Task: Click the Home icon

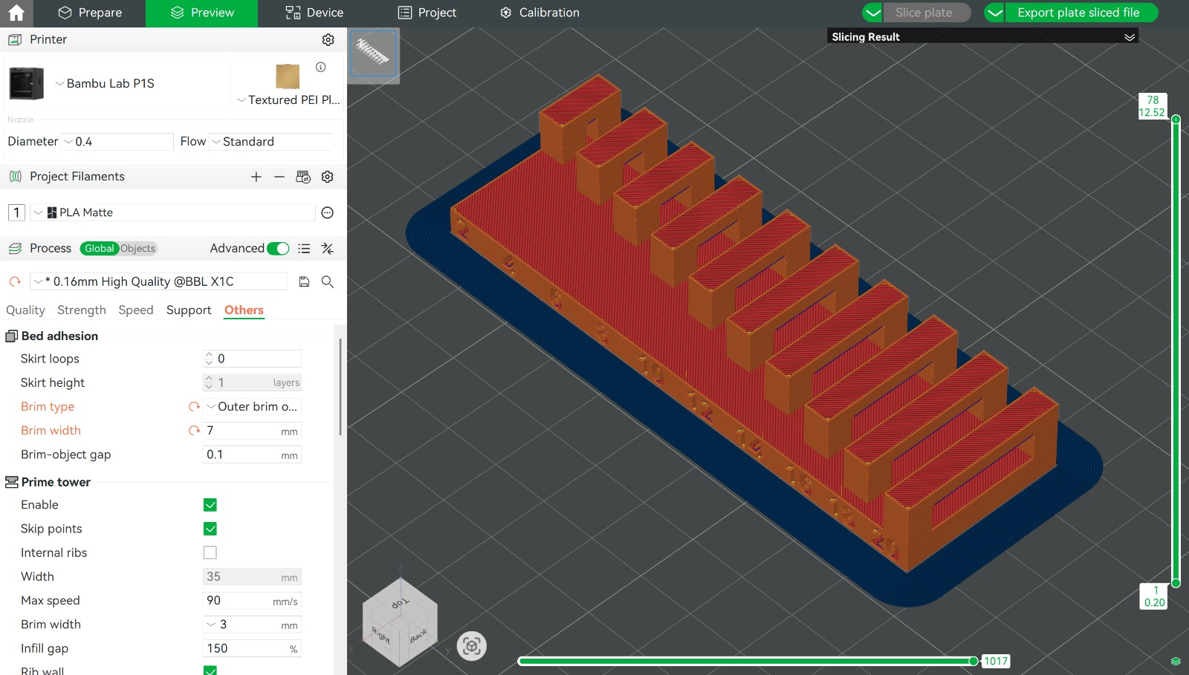Action: [16, 13]
